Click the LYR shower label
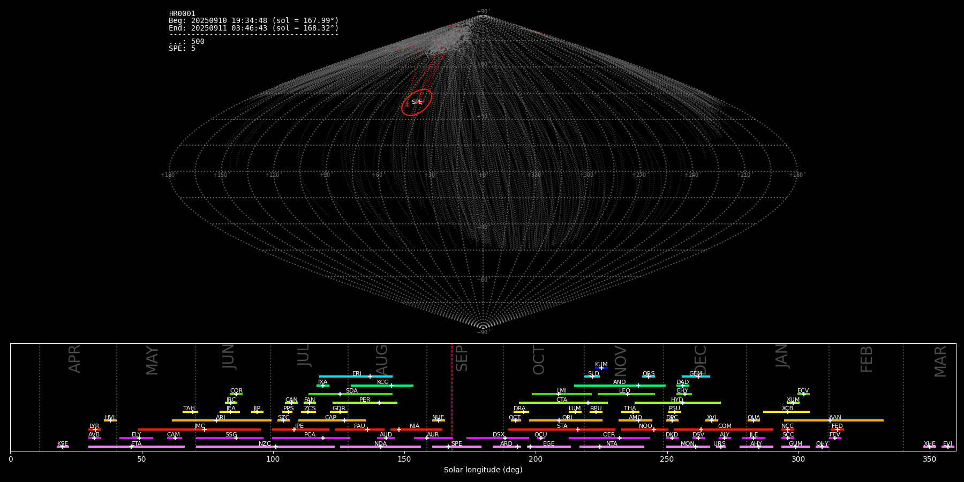The image size is (964, 482). click(94, 426)
